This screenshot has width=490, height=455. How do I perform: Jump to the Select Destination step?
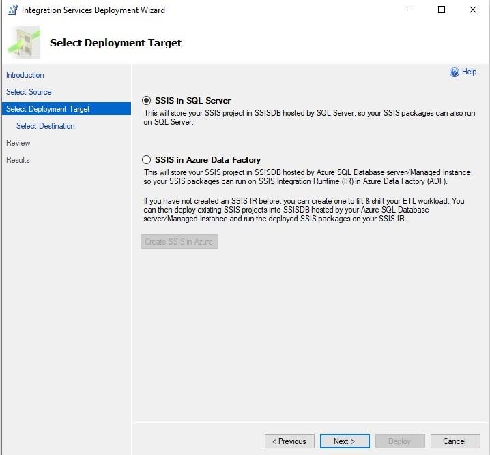point(46,126)
